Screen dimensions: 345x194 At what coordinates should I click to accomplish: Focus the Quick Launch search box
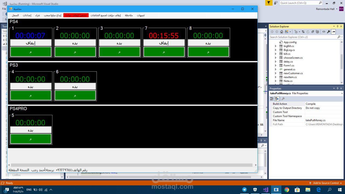tap(301, 3)
